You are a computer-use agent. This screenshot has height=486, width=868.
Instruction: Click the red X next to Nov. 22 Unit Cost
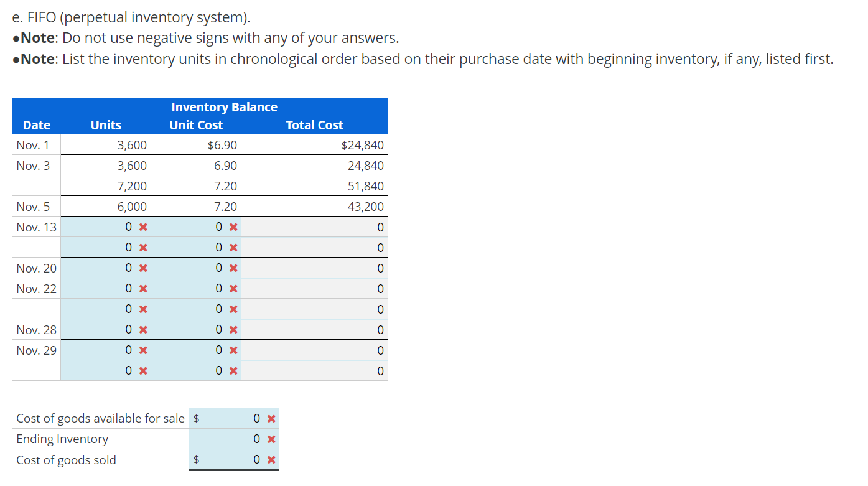[232, 288]
